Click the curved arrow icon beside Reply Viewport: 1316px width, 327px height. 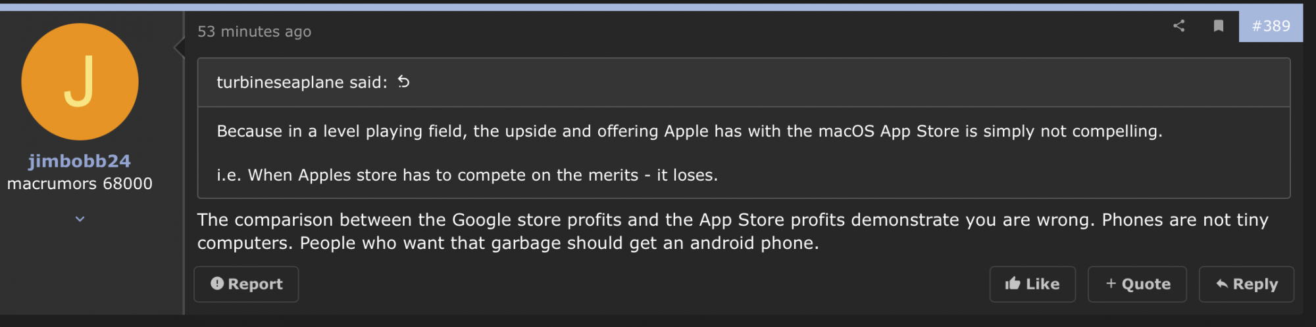pyautogui.click(x=1222, y=284)
